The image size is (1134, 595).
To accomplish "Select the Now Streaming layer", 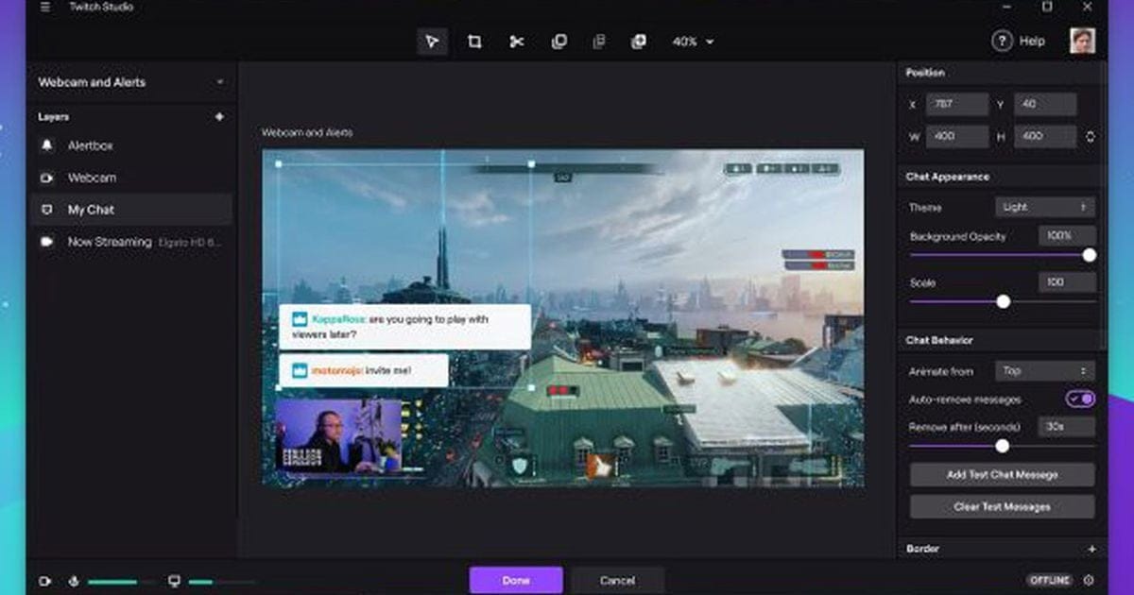I will click(131, 242).
